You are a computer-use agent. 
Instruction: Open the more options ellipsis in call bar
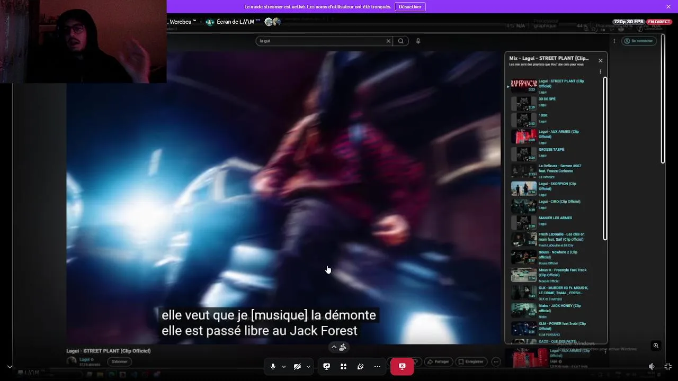coord(377,366)
